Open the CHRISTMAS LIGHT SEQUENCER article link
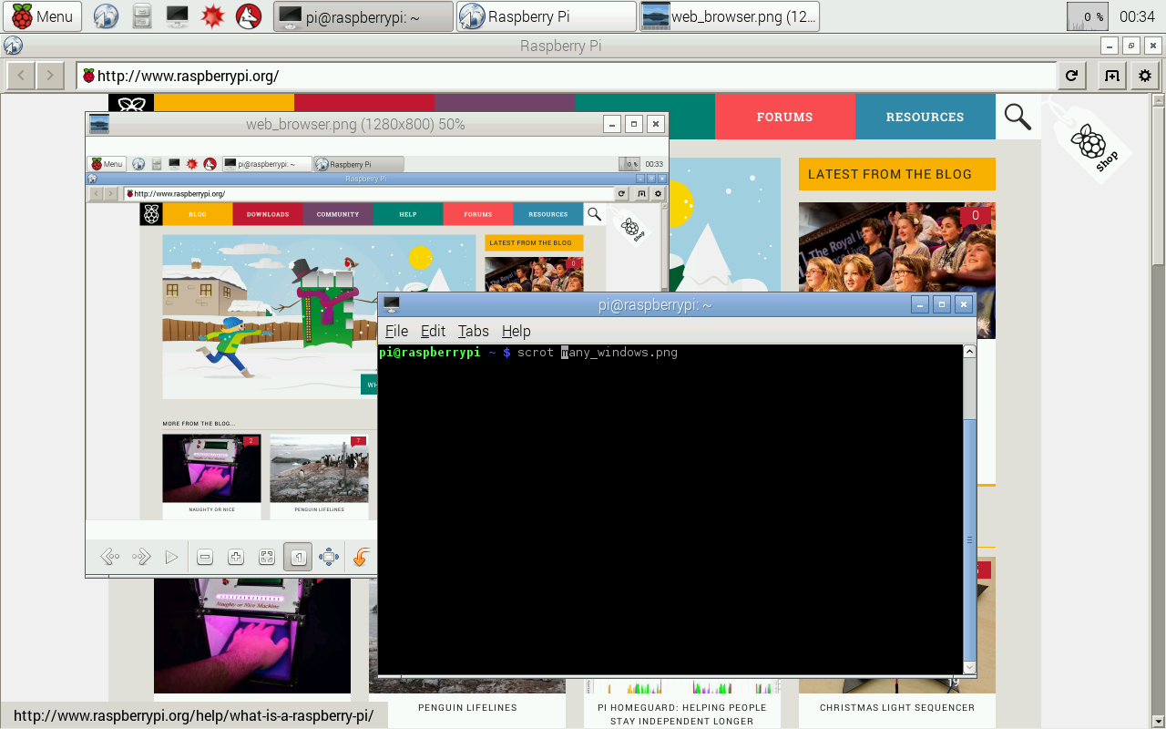This screenshot has height=729, width=1166. 897,707
